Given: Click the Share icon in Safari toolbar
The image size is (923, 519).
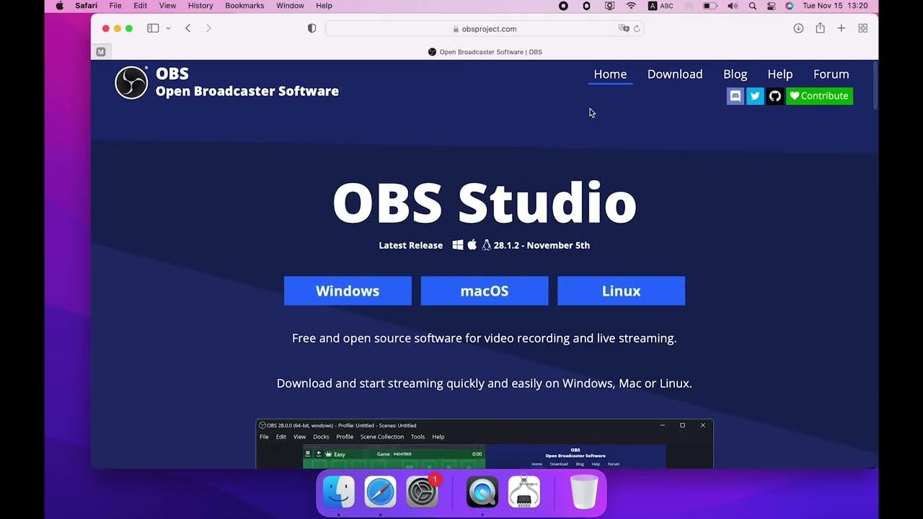Looking at the screenshot, I should 820,28.
